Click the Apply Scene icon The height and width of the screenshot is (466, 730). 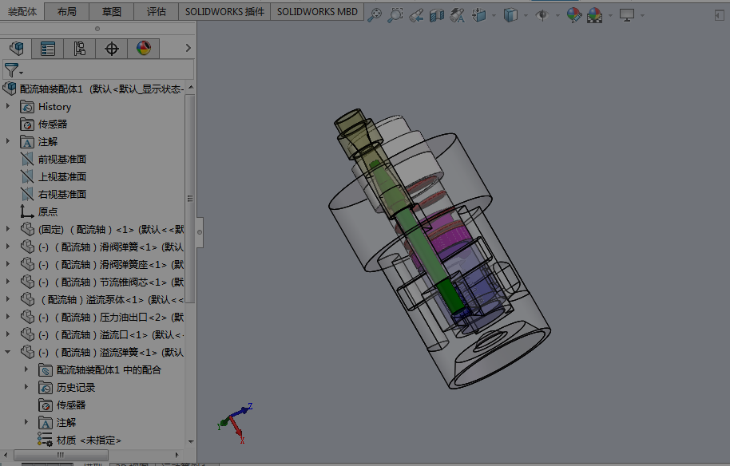[x=594, y=15]
